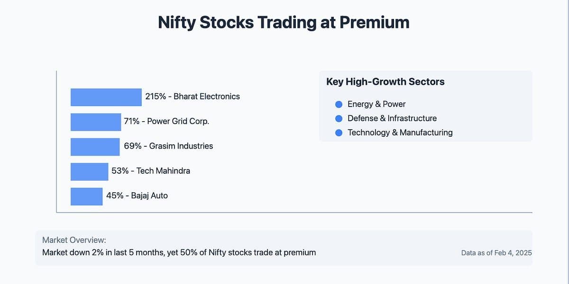Viewport: 569px width, 284px height.
Task: Click the Nifty Stocks Trading at Premium title
Action: tap(284, 22)
